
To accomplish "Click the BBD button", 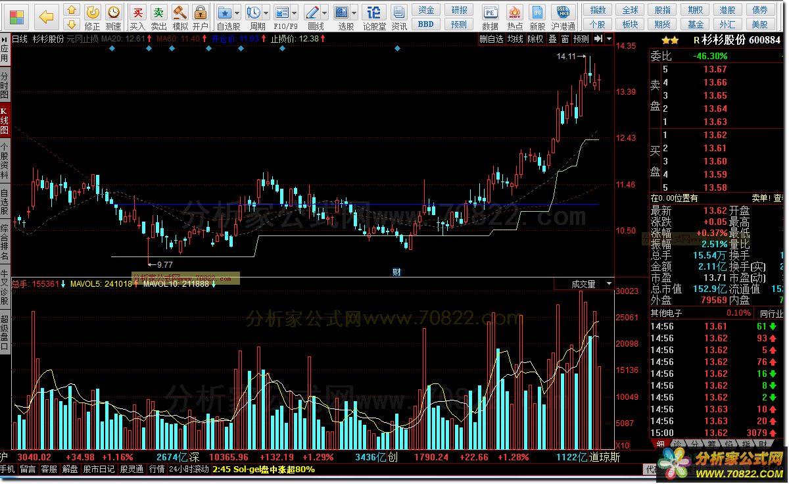I will 426,24.
